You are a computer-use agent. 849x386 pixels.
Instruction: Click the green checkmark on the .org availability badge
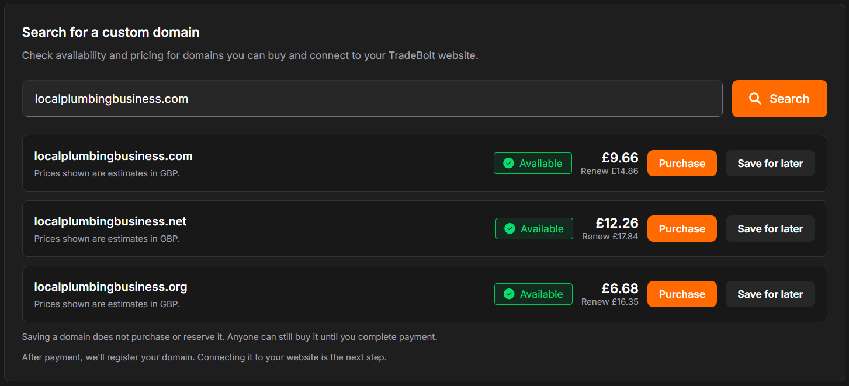point(509,294)
